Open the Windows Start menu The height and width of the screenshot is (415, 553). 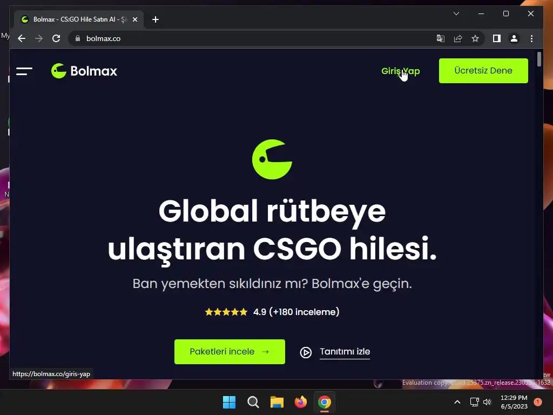[x=229, y=402]
